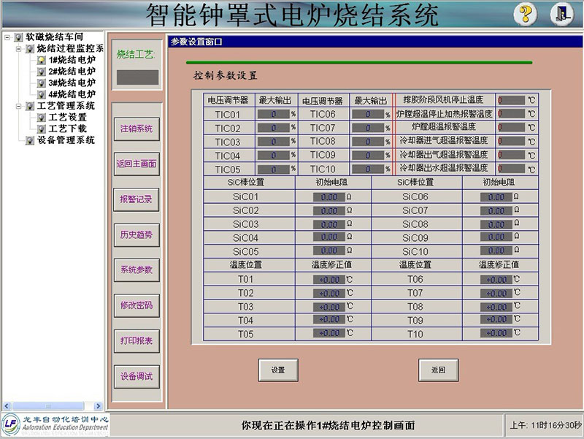Image resolution: width=584 pixels, height=439 pixels.
Task: Collapse the 烧结过程监控系统 tree branch
Action: click(18, 48)
